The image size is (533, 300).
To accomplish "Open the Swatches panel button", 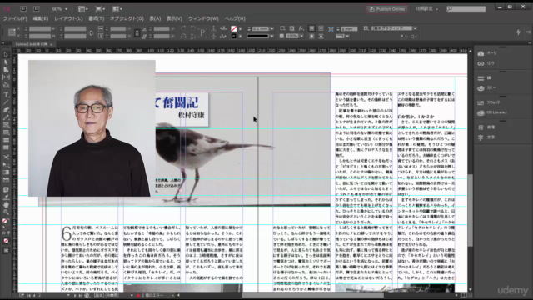I will point(489,102).
